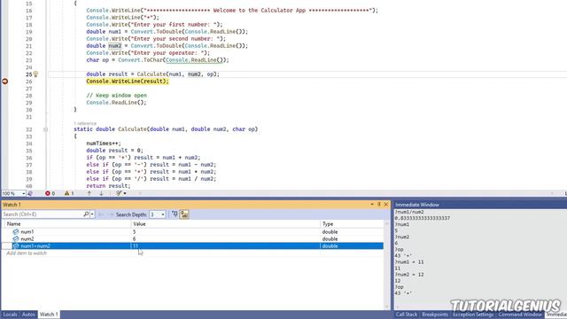Open the 100% zoom level dropdown

click(x=24, y=193)
